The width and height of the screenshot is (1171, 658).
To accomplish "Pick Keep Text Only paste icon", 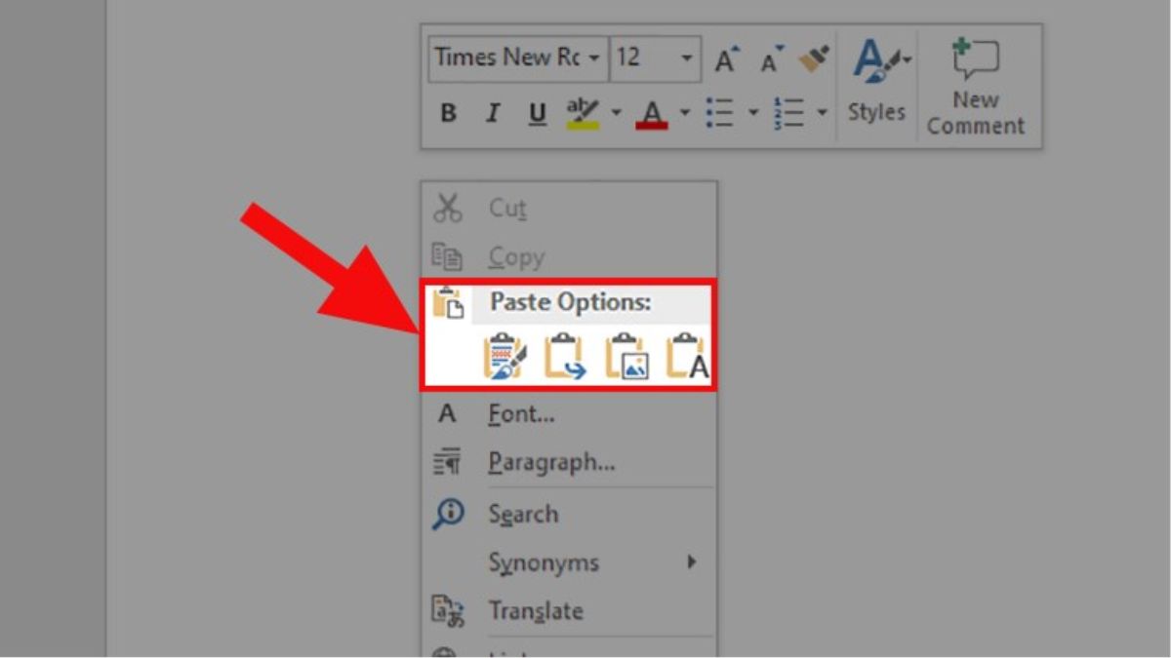I will click(687, 357).
